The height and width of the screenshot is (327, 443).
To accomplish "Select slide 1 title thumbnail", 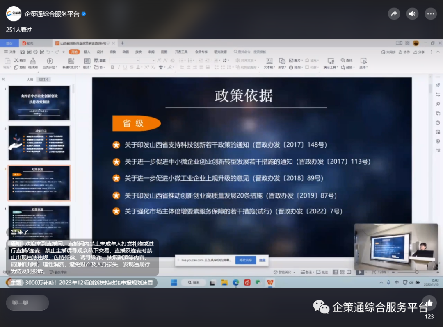I will tap(39, 103).
